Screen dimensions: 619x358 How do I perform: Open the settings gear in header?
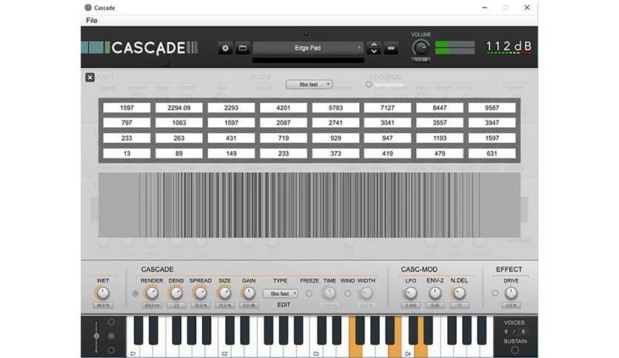(225, 48)
